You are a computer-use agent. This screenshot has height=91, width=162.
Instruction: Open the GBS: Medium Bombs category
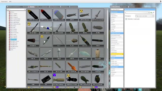point(15,24)
